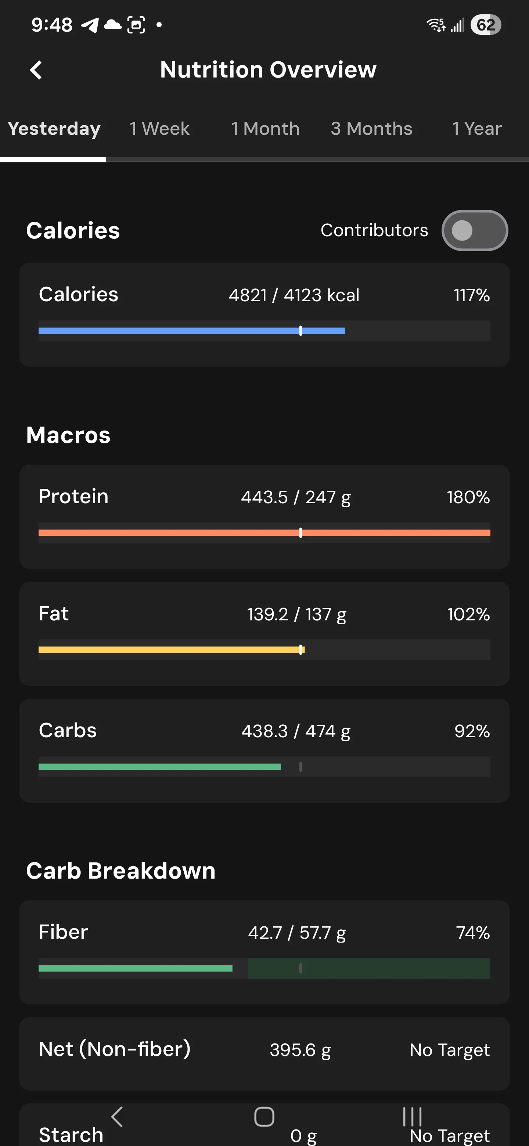This screenshot has height=1146, width=529.
Task: Tap the Android home navigation button
Action: [x=264, y=1117]
